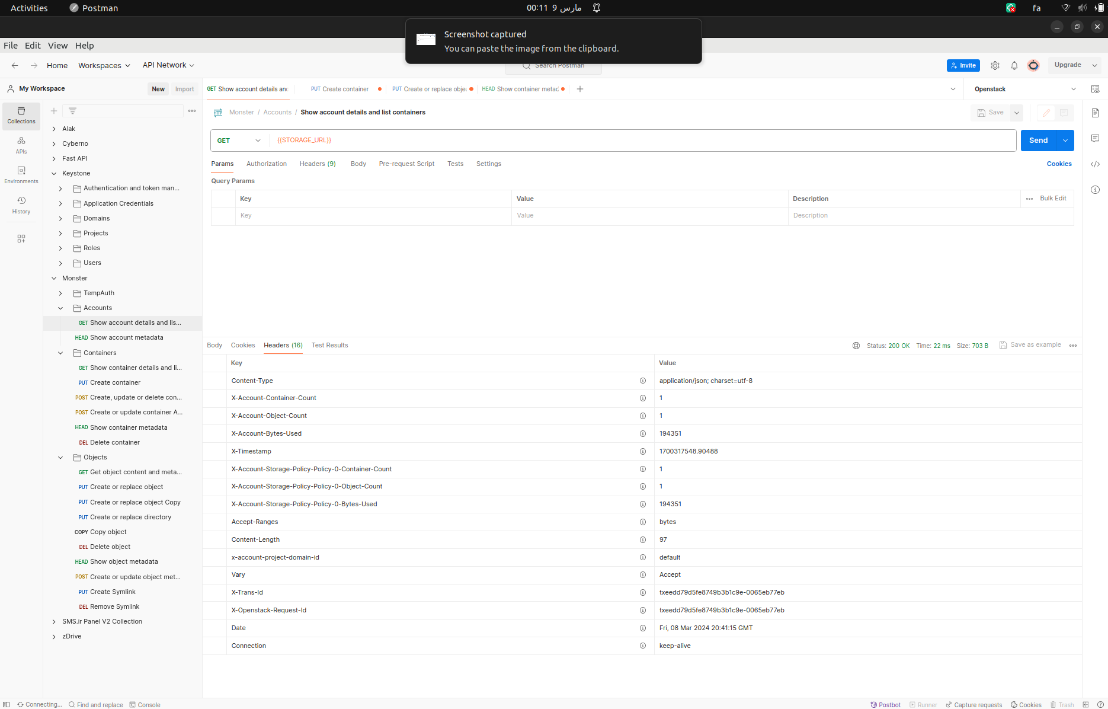Open the code snippet icon
Viewport: 1108px width, 709px height.
(1095, 164)
